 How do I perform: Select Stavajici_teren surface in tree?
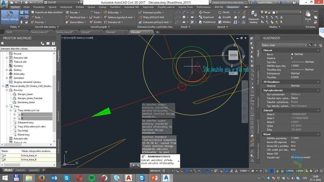click(25, 94)
